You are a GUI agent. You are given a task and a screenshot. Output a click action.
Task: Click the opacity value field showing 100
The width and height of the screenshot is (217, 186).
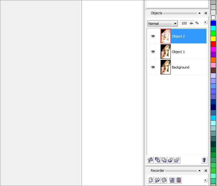click(x=184, y=24)
